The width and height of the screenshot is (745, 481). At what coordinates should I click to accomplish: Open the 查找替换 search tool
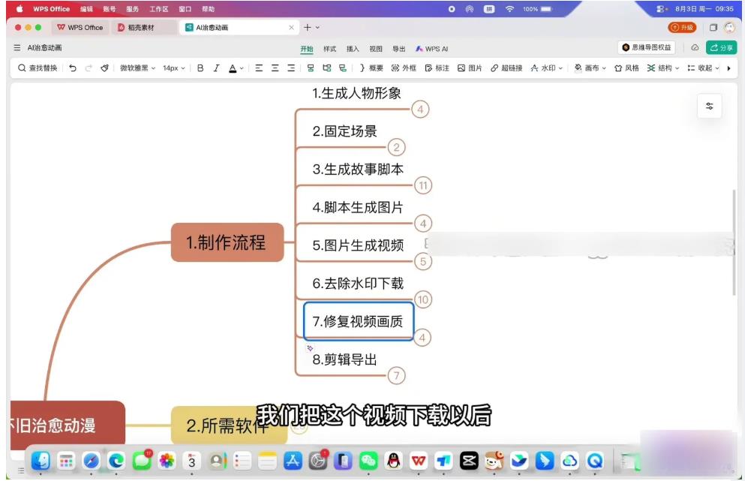[37, 68]
